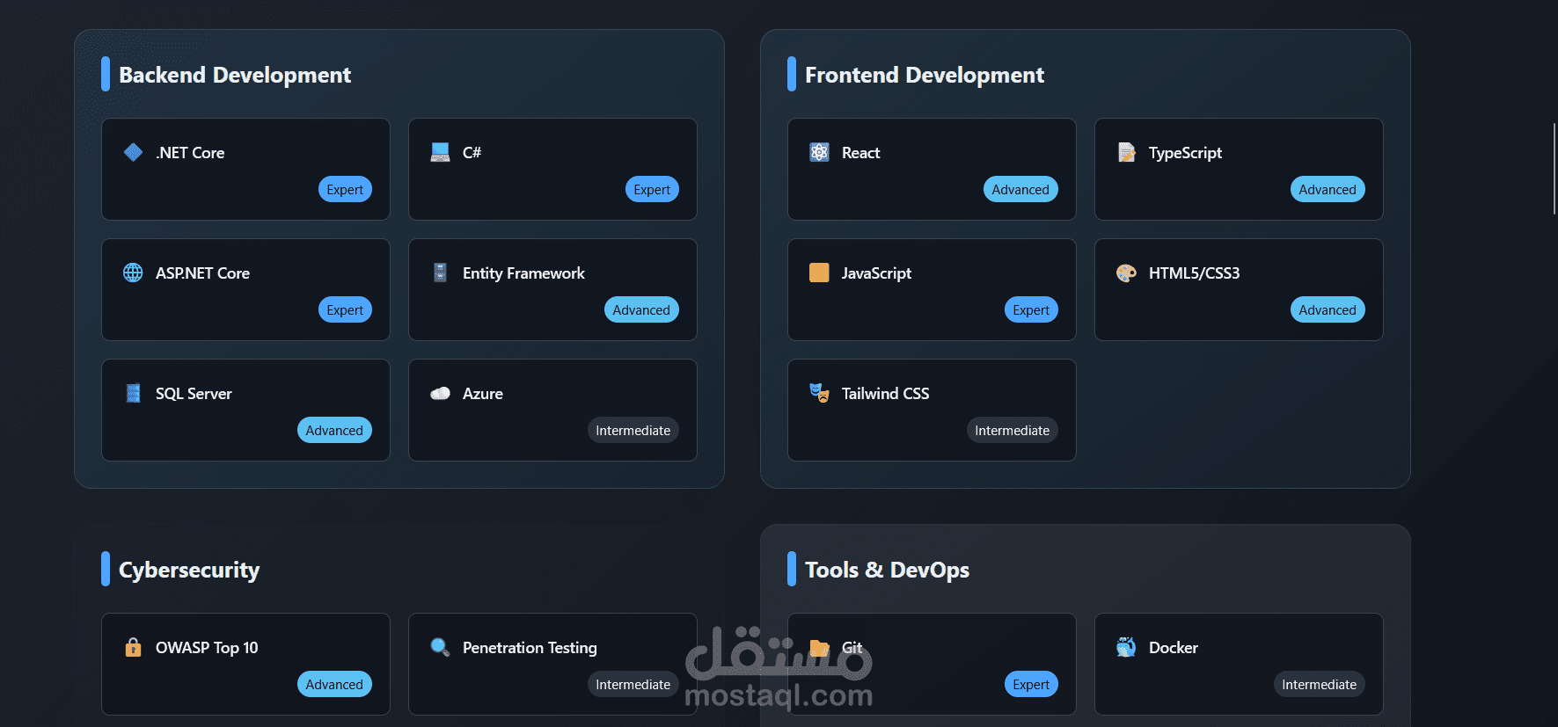
Task: Click the Git folder icon
Action: point(819,648)
